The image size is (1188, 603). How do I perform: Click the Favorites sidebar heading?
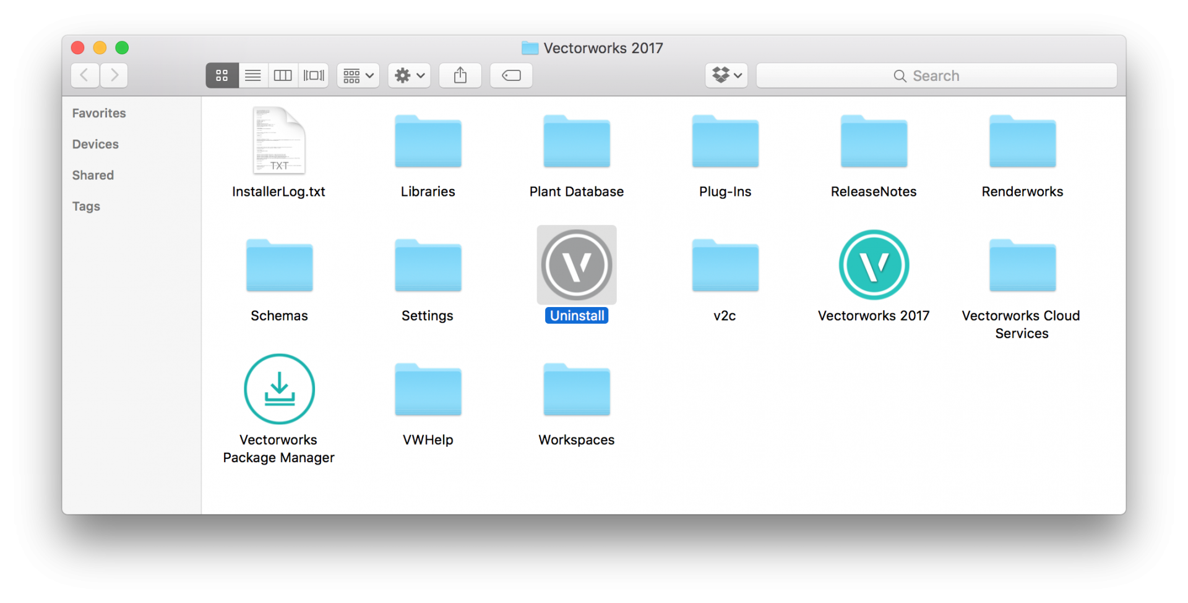pos(99,113)
